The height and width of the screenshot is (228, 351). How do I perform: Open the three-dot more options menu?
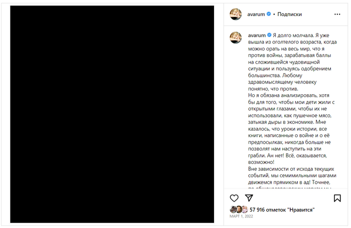tap(337, 15)
